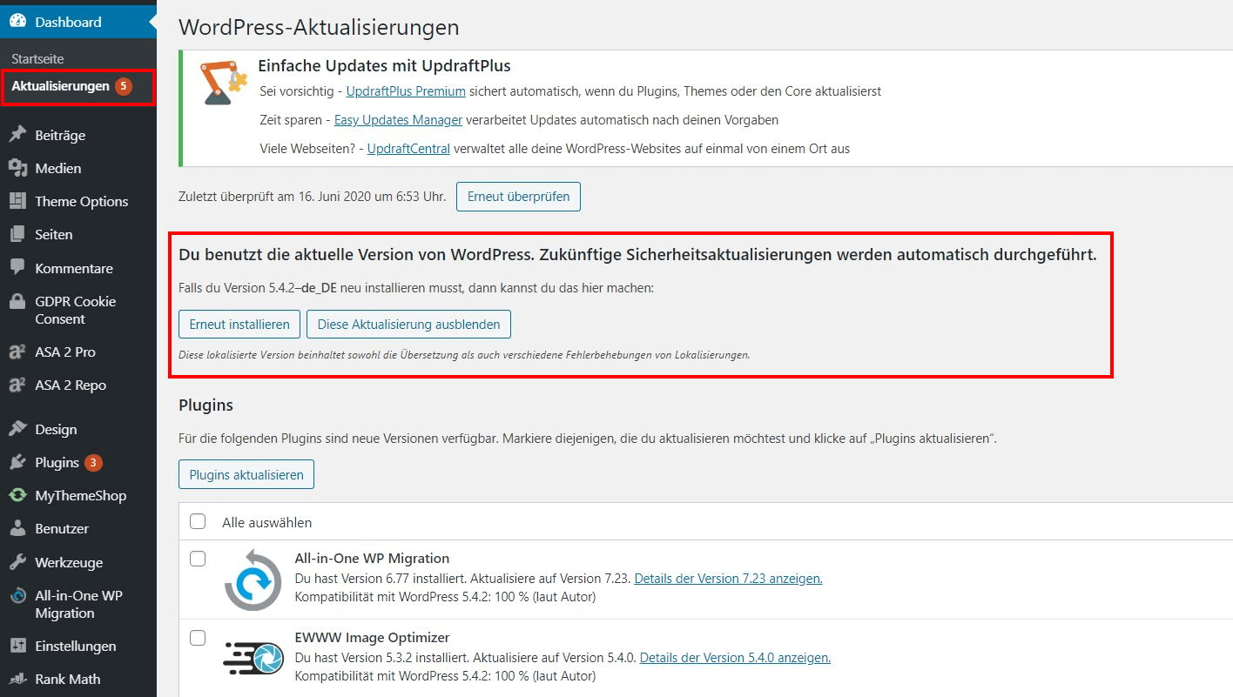Click Diese Aktualisierung ausblenden button
This screenshot has width=1233, height=697.
click(408, 324)
